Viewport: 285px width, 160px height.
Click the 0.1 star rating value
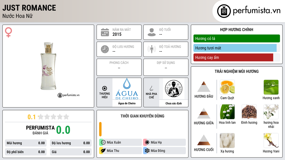point(32,117)
